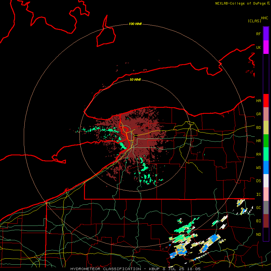Viewport: 271px width, 271px height.
Task: Click the HR legend label
Action: [258, 141]
